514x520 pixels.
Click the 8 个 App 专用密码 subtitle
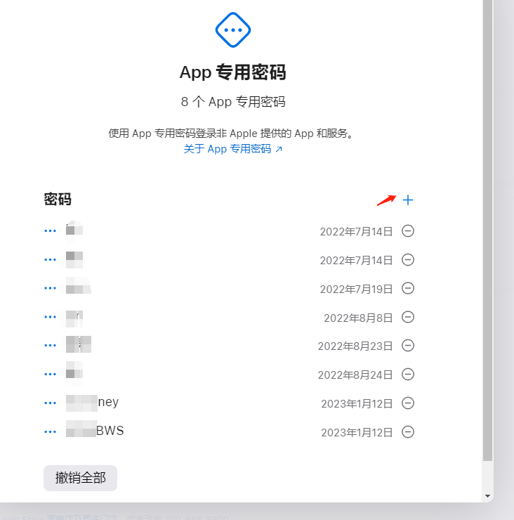pos(233,102)
